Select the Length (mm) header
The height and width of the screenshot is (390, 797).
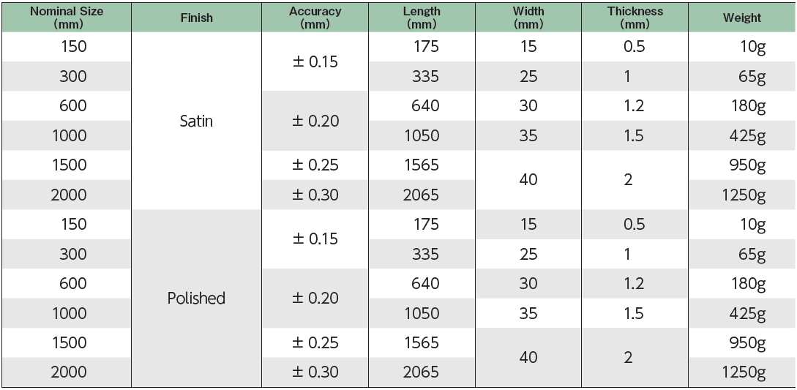[x=422, y=18]
